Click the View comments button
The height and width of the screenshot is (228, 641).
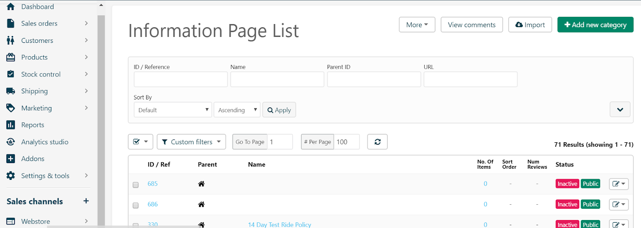(x=472, y=25)
